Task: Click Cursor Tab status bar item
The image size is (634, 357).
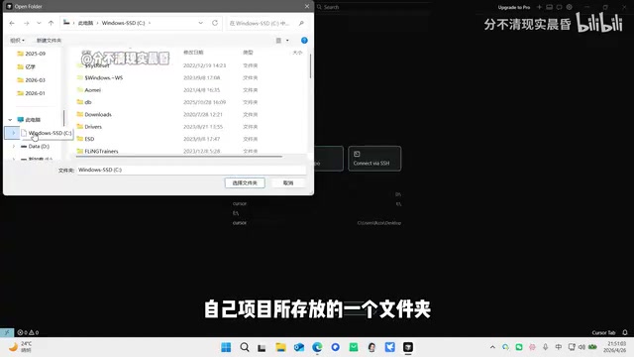Action: (x=603, y=333)
